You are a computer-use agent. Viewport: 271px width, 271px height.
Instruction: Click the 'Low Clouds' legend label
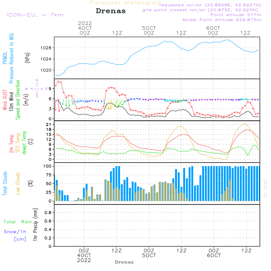point(18,183)
